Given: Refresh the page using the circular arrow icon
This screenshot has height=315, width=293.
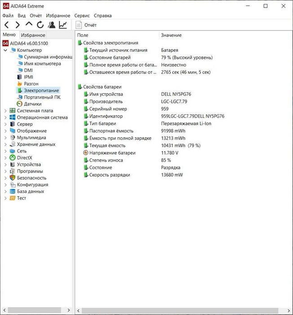Looking at the screenshot, I should point(40,25).
